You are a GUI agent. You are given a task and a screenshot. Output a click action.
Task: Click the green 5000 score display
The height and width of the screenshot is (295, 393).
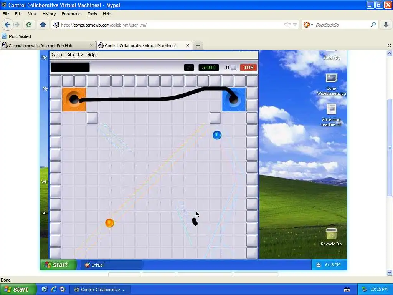click(x=208, y=67)
